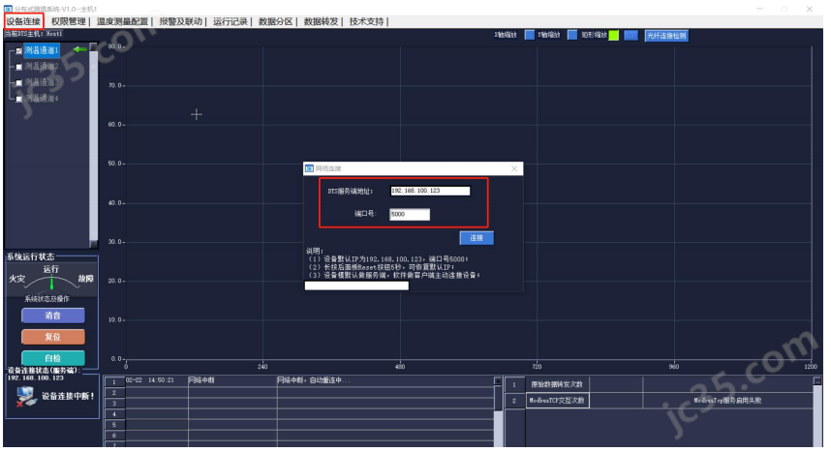Click the disconnected computer network icon

25,397
